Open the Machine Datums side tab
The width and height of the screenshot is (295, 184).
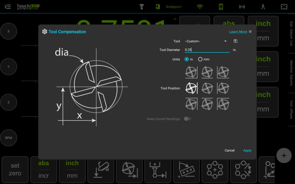[x=291, y=73]
